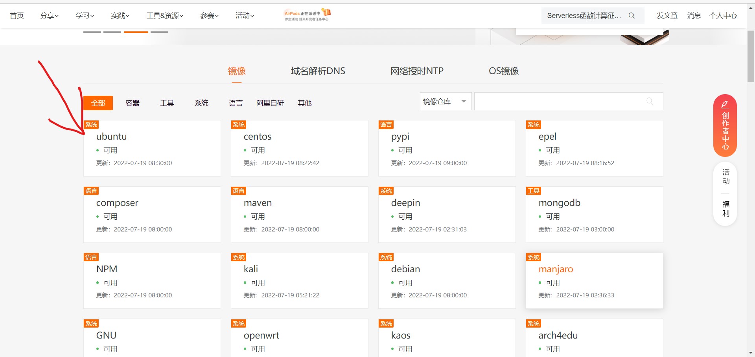Filter mirrors by 系统 category
Image resolution: width=755 pixels, height=357 pixels.
tap(201, 103)
